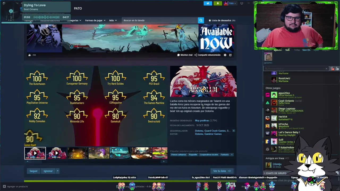Click the Seguir button
Screen dimensions: 340x191
pos(33,171)
